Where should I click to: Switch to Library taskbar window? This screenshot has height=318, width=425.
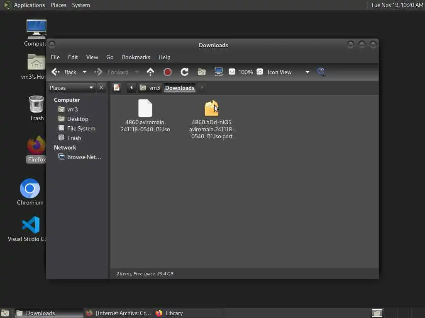click(x=188, y=313)
